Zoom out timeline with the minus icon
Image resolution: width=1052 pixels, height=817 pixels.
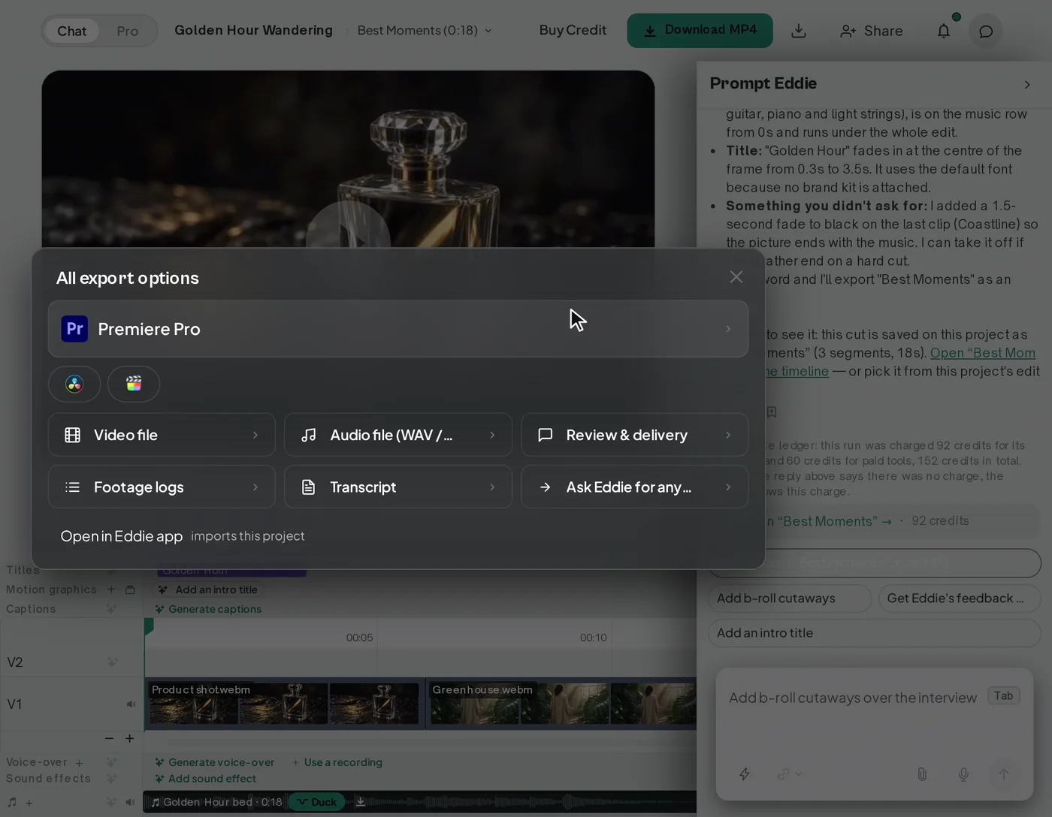[x=109, y=738]
